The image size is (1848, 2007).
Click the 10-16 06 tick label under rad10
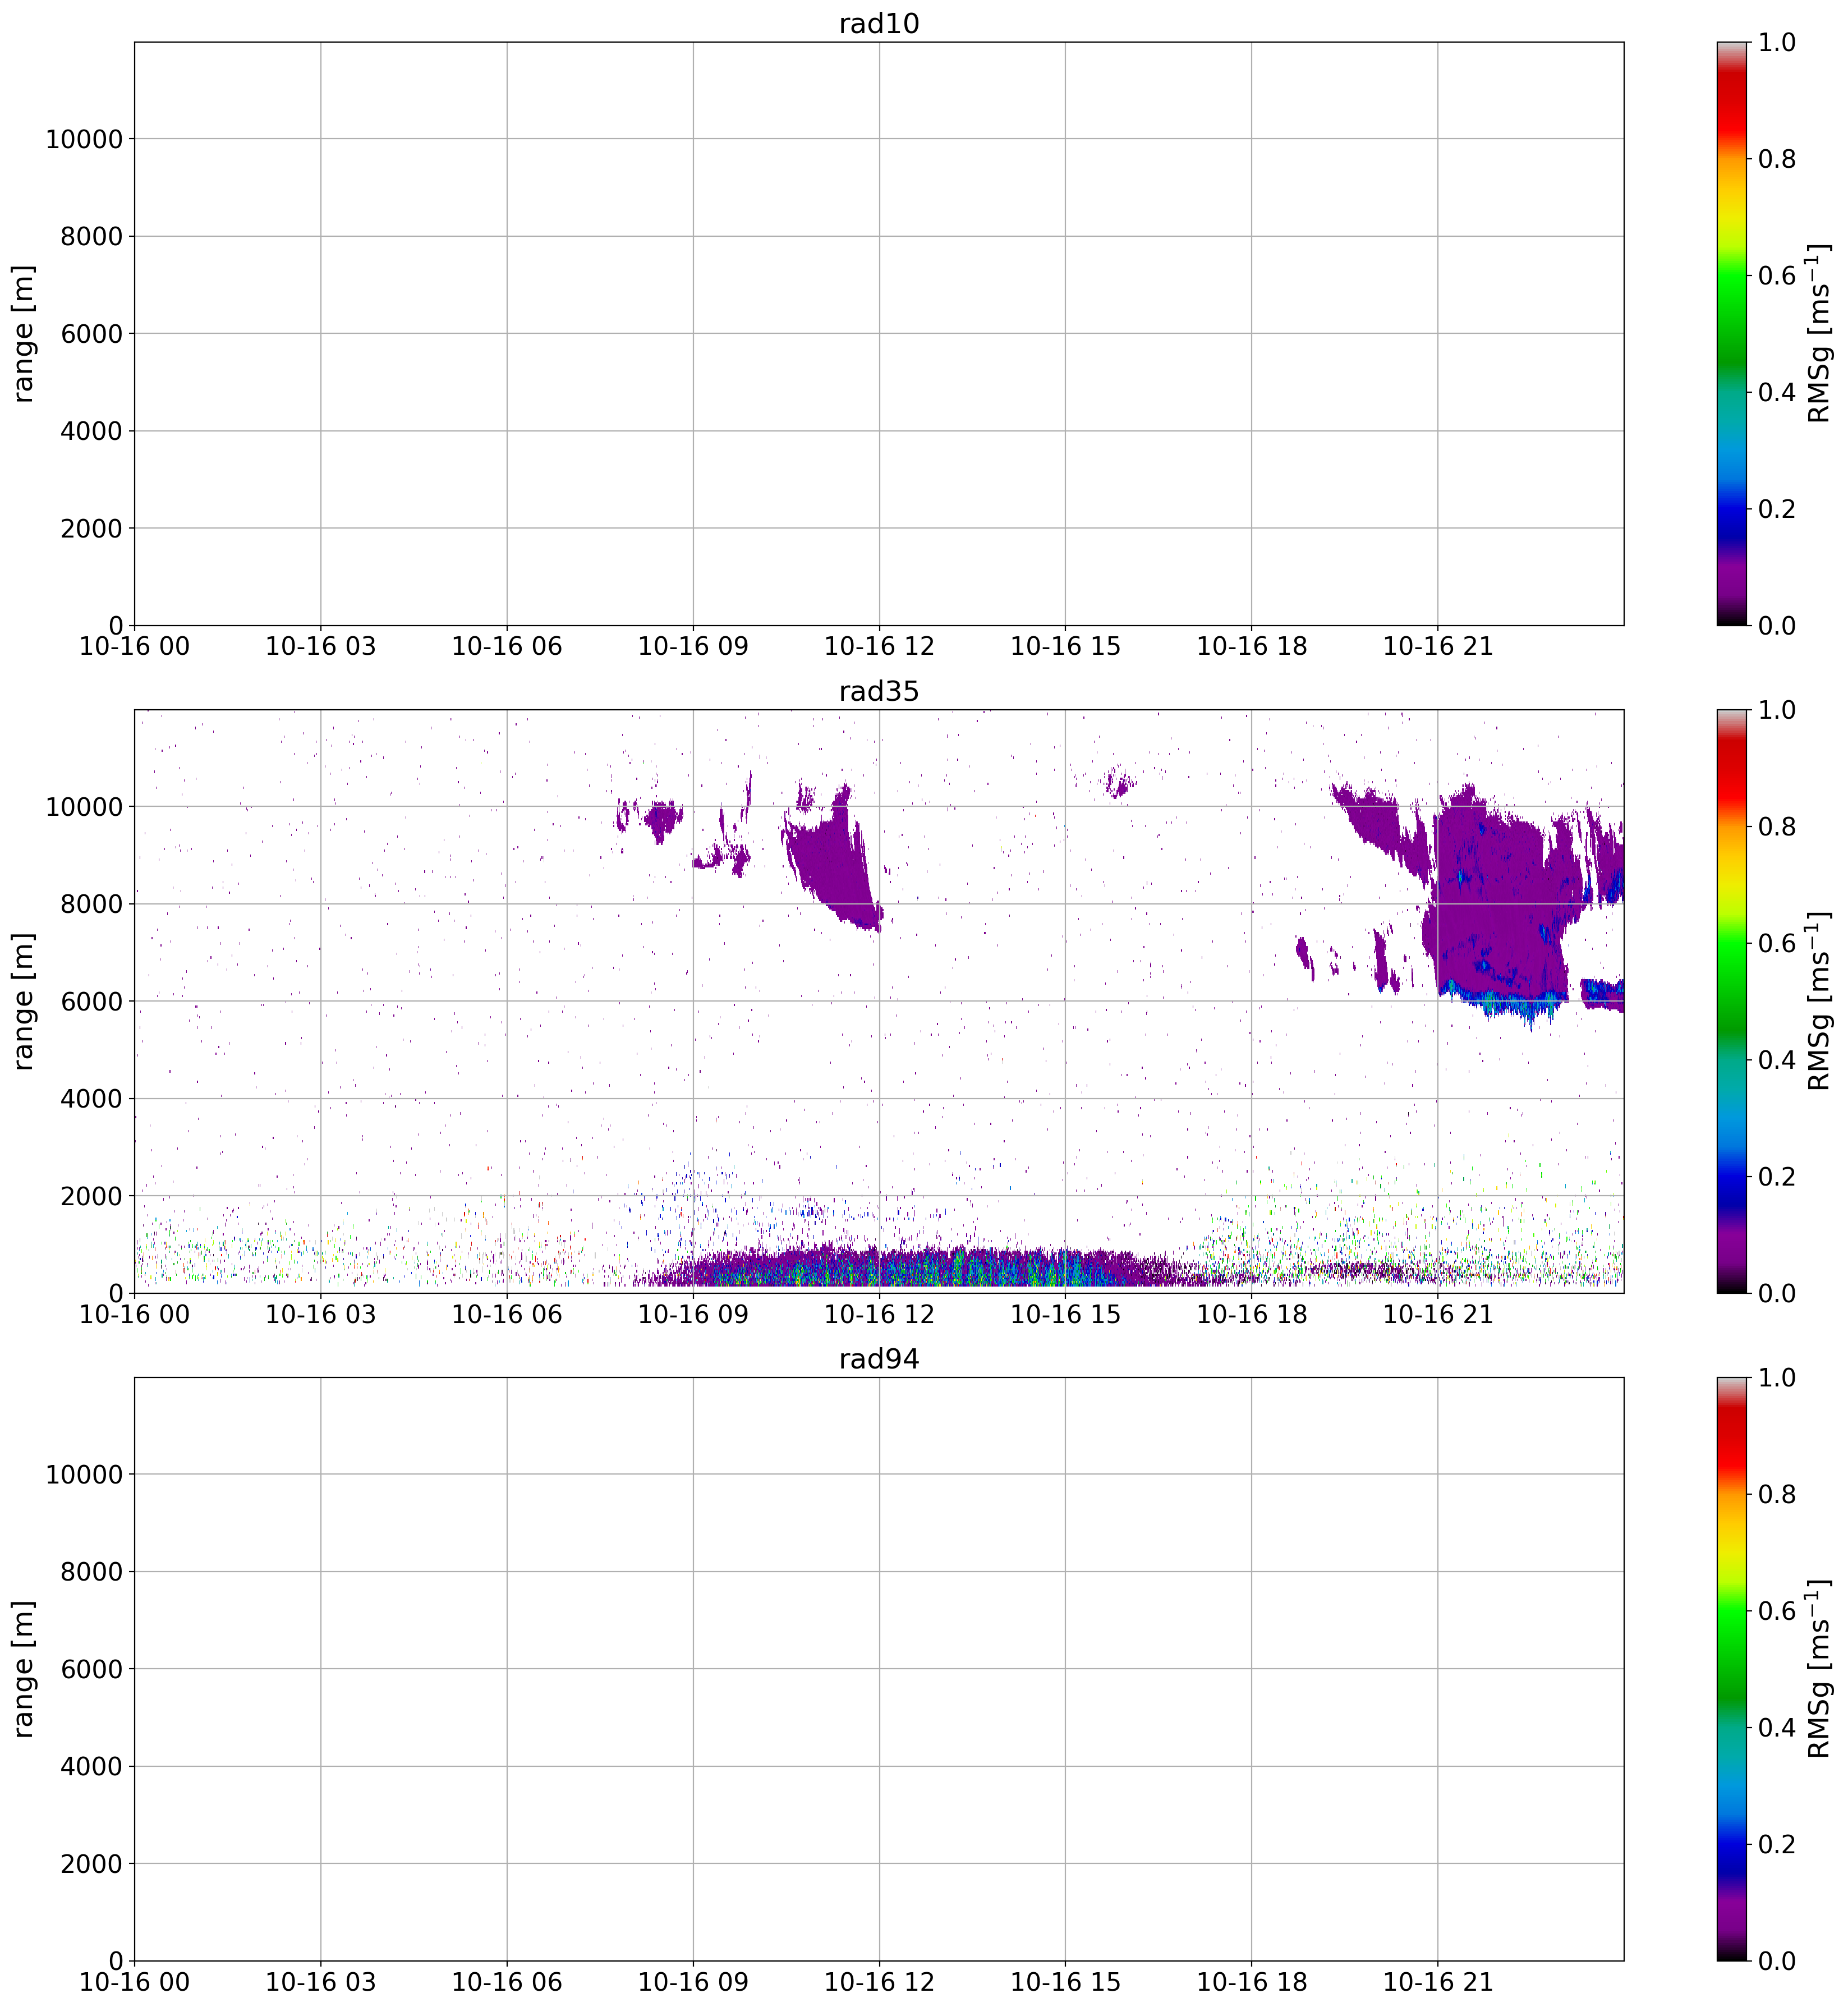pyautogui.click(x=506, y=647)
